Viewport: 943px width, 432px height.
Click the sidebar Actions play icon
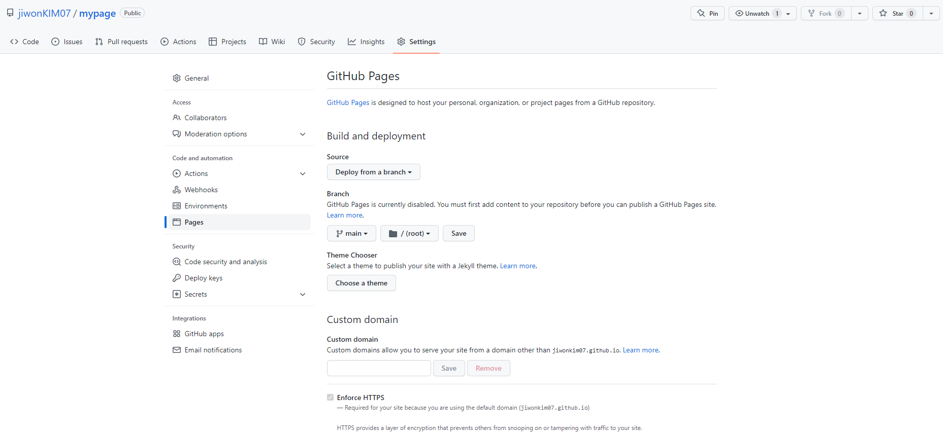click(177, 173)
